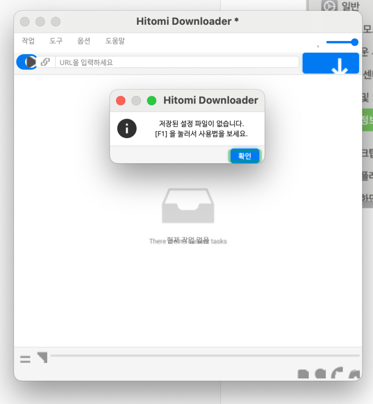The width and height of the screenshot is (373, 404).
Task: Click the chain link icon in URL bar
Action: (x=45, y=62)
